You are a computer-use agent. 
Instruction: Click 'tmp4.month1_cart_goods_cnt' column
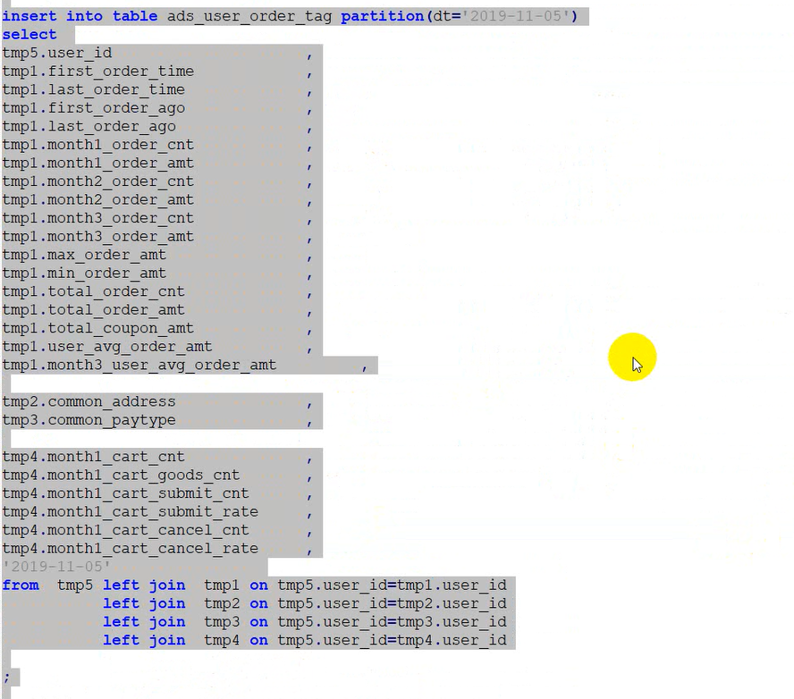(x=121, y=476)
